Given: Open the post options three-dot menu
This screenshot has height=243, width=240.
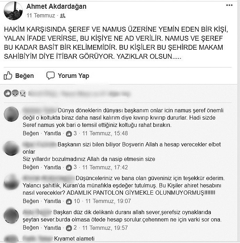Looking at the screenshot, I should [229, 5].
